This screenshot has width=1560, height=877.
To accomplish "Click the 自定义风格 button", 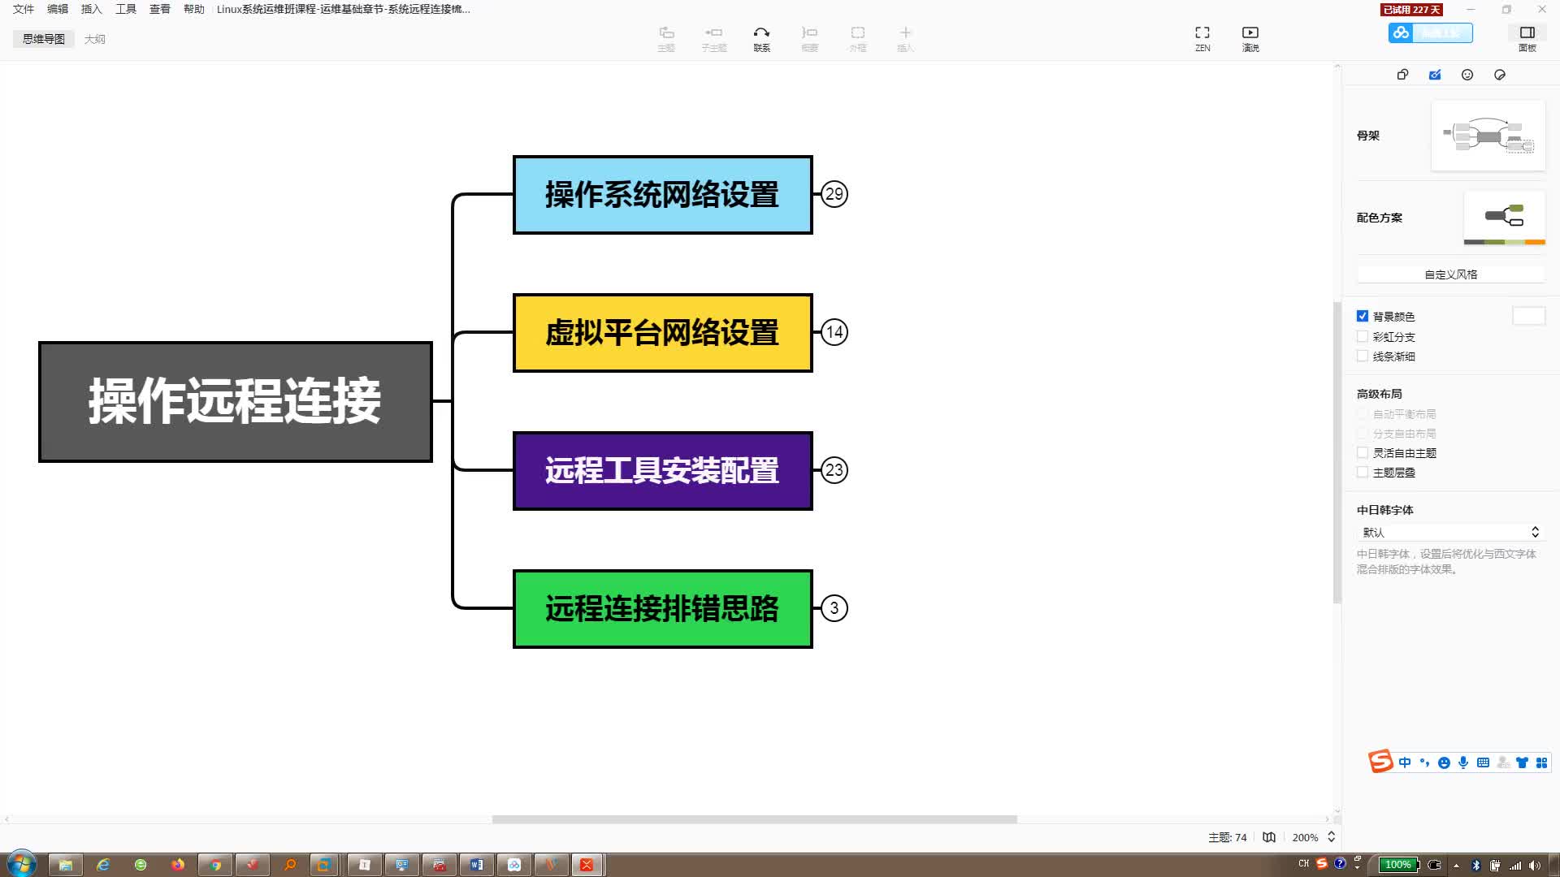I will click(1450, 274).
